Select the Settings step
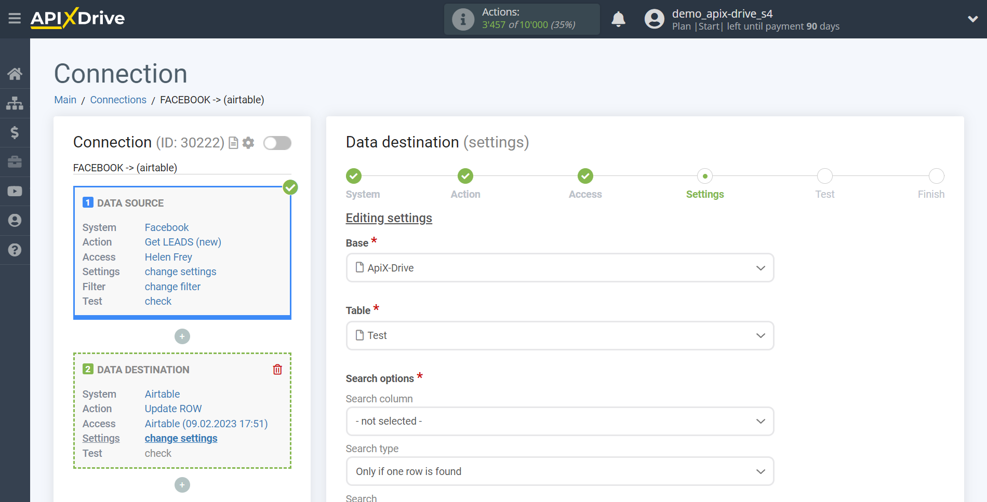Viewport: 987px width, 502px height. coord(705,176)
